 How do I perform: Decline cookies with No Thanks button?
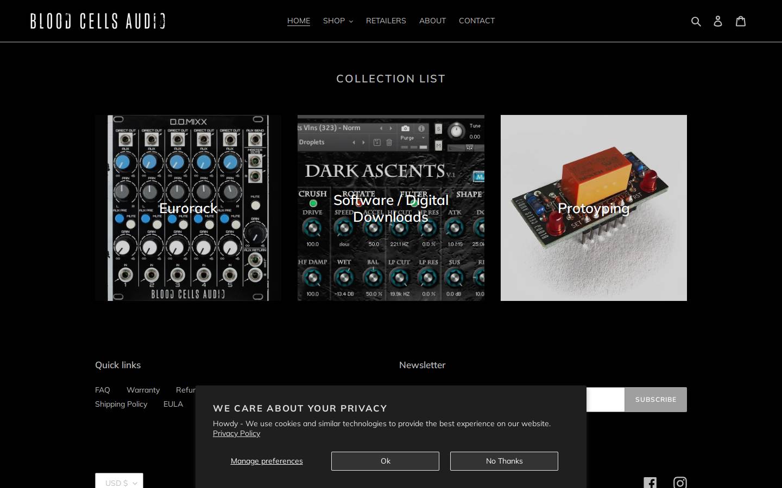pos(504,461)
